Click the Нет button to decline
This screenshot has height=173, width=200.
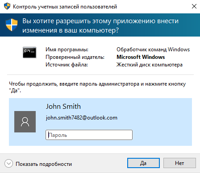pos(179,163)
